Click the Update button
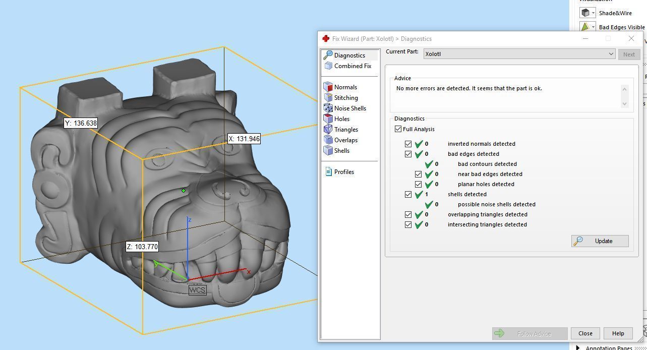Screen dimensions: 647x350 [600, 241]
